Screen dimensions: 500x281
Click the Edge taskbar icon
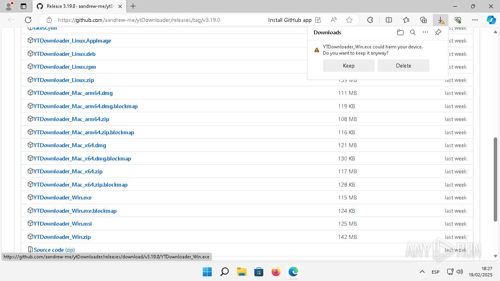pos(293,272)
